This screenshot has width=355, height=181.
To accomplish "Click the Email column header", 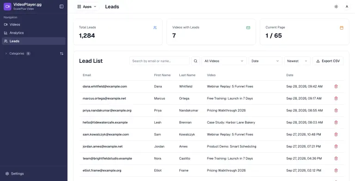I will (87, 75).
